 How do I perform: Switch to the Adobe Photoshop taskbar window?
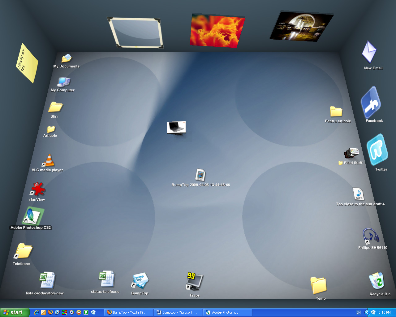[227, 312]
